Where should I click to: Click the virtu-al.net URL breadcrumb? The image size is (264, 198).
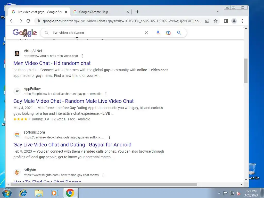point(51,56)
